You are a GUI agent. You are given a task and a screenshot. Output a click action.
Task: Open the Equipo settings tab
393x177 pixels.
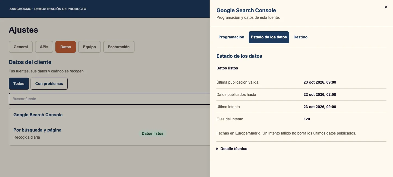[x=90, y=47]
